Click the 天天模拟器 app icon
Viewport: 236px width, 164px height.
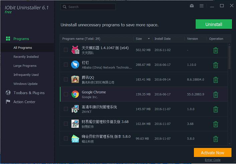[x=75, y=50]
